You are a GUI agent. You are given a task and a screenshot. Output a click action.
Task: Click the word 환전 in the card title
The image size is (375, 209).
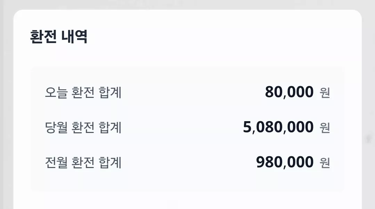43,36
